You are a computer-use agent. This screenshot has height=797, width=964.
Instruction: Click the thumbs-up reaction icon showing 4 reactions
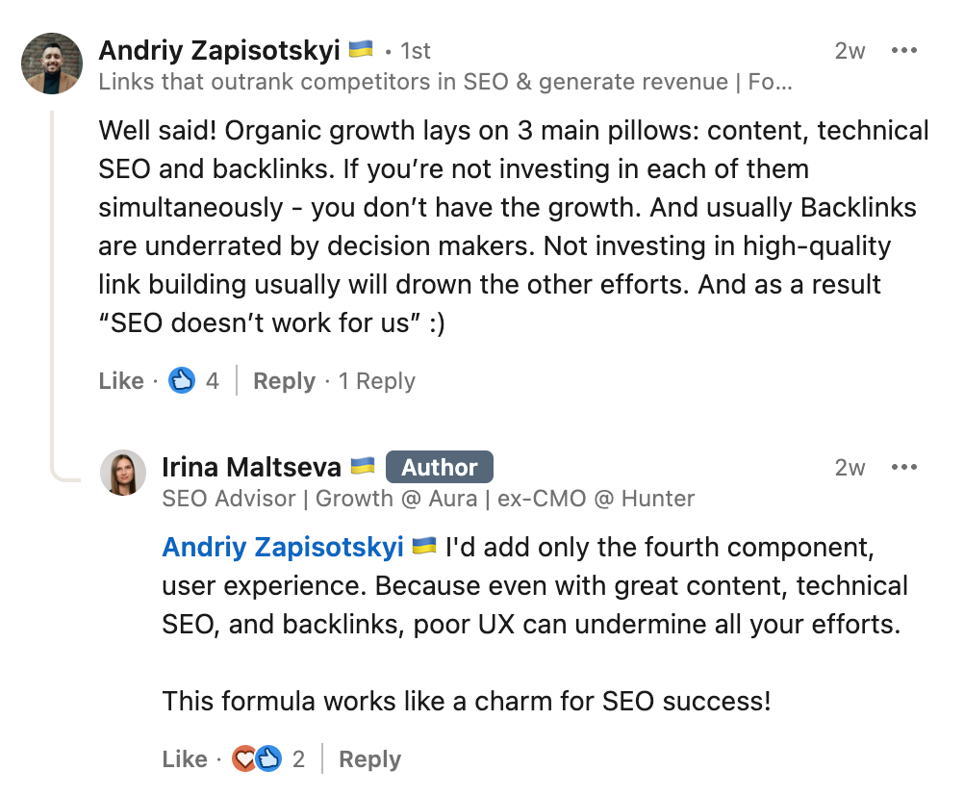[x=182, y=381]
